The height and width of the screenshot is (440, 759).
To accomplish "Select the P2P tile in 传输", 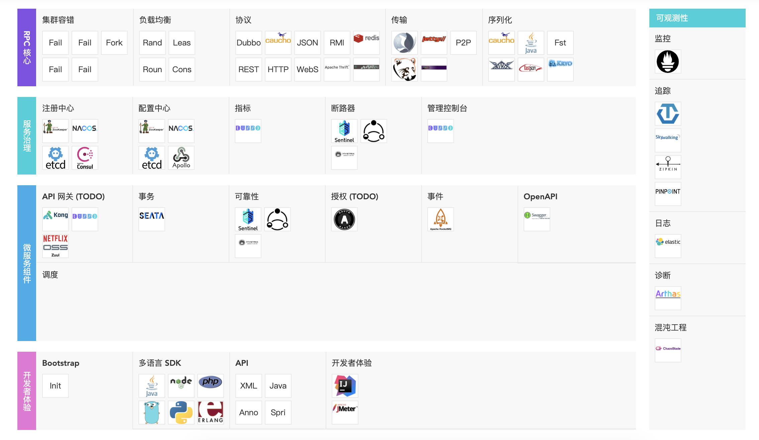I will tap(463, 43).
